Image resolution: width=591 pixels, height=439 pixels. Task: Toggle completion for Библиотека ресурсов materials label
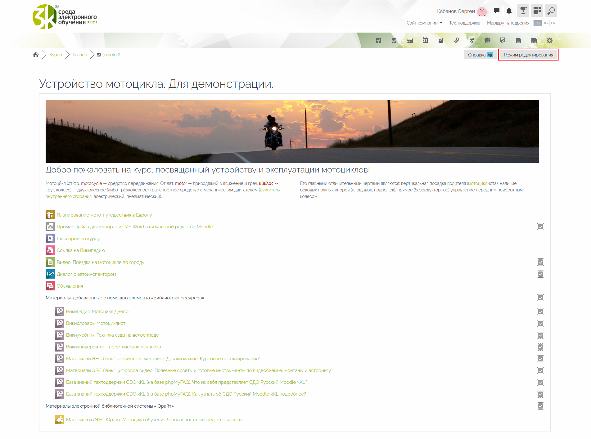pos(540,298)
